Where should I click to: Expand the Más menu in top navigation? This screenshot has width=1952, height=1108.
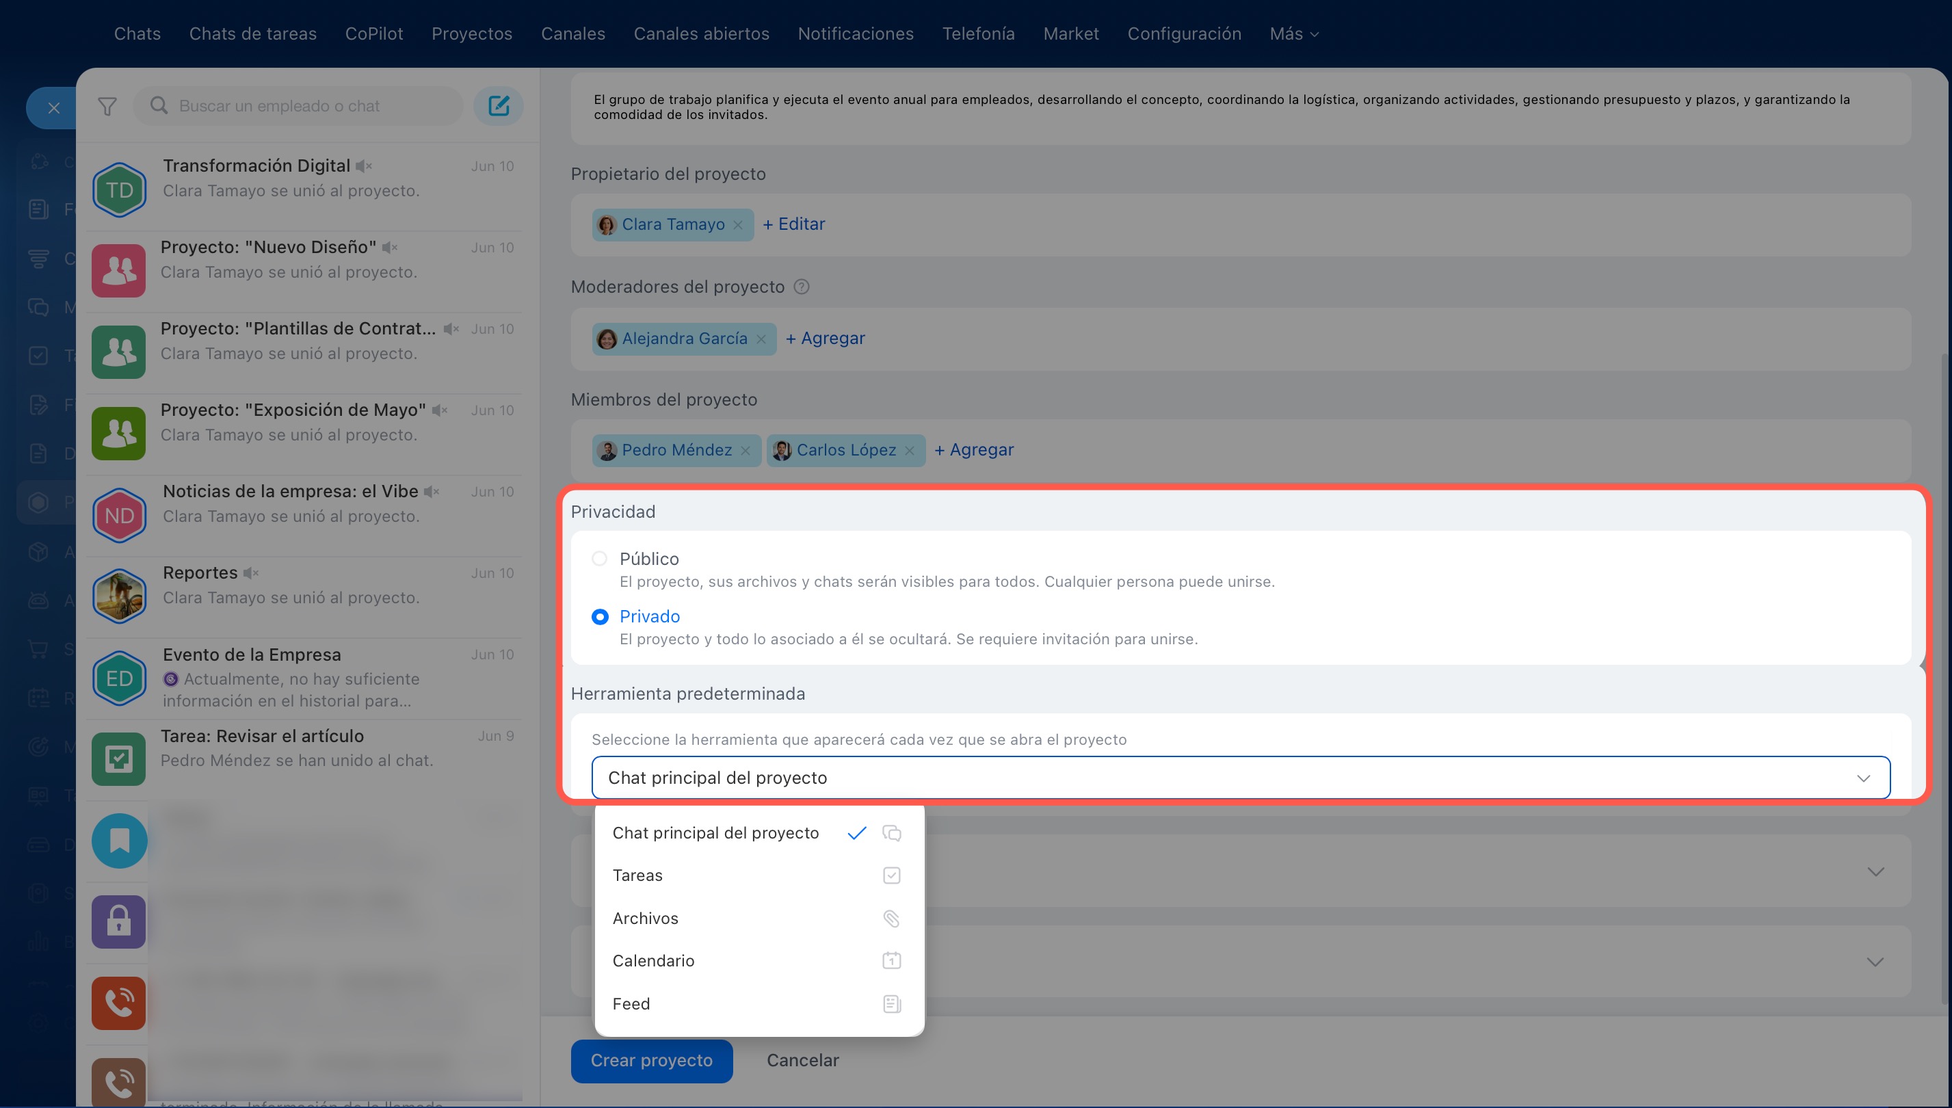pos(1294,34)
